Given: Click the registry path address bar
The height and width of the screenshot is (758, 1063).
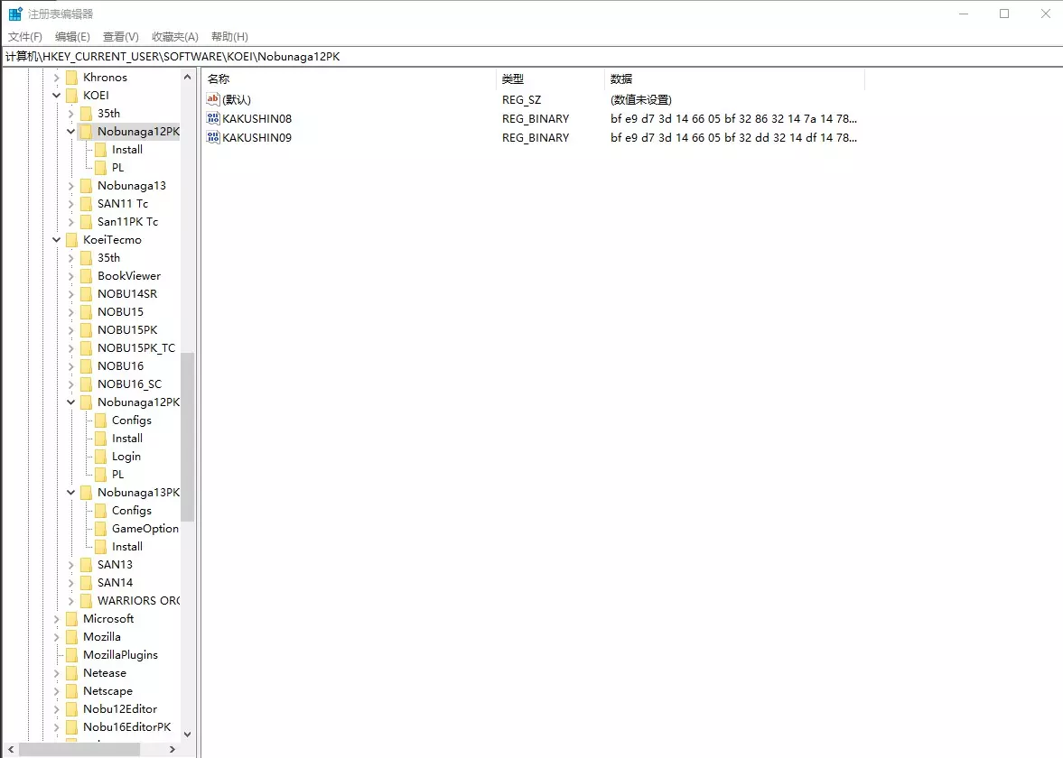Looking at the screenshot, I should (x=531, y=56).
